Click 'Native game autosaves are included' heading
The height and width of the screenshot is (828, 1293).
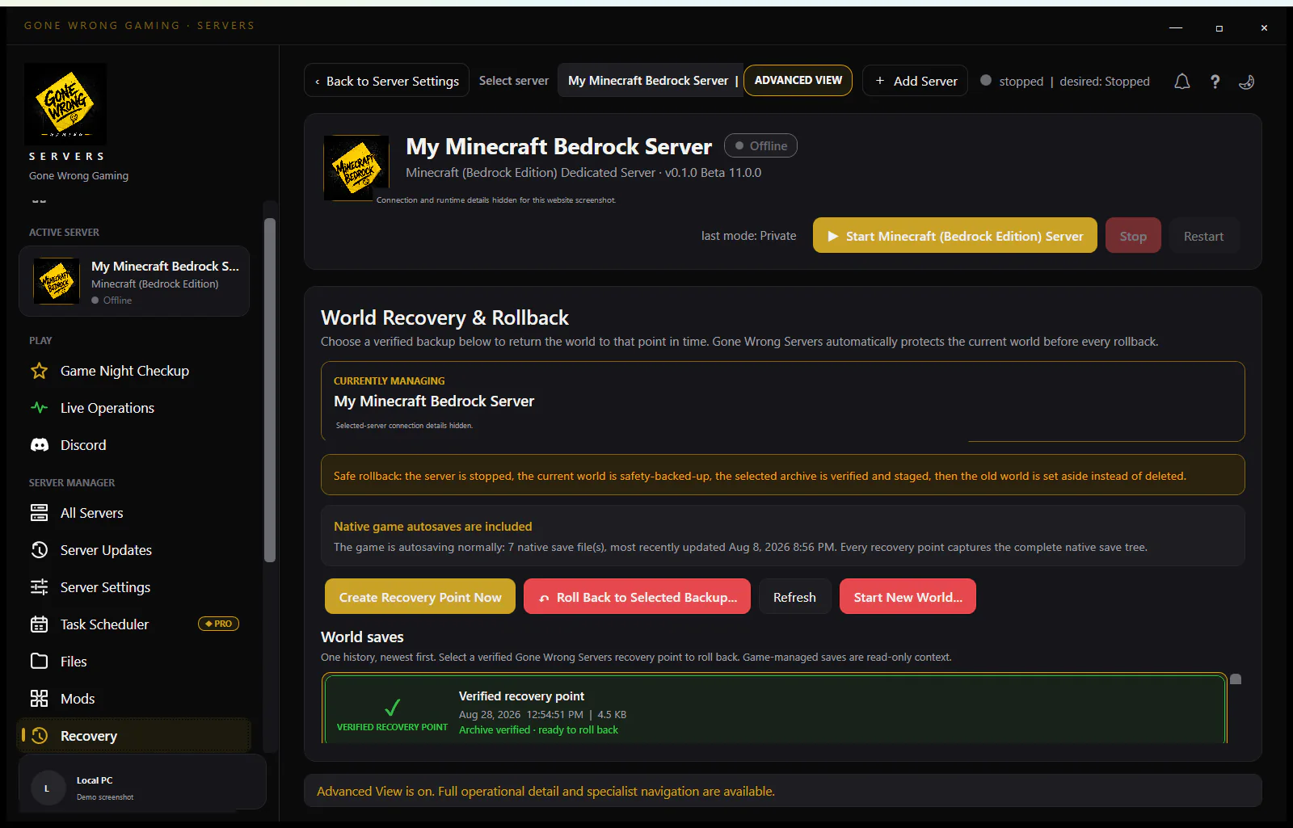[432, 527]
